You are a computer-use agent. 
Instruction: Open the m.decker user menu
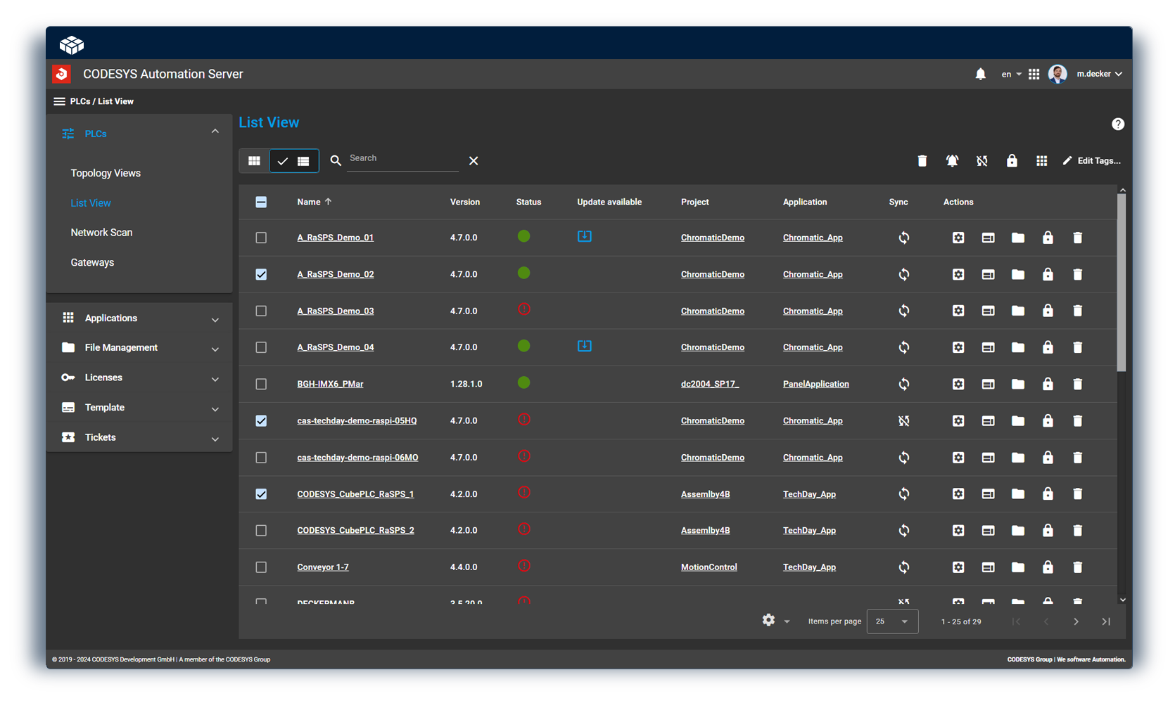tap(1098, 74)
